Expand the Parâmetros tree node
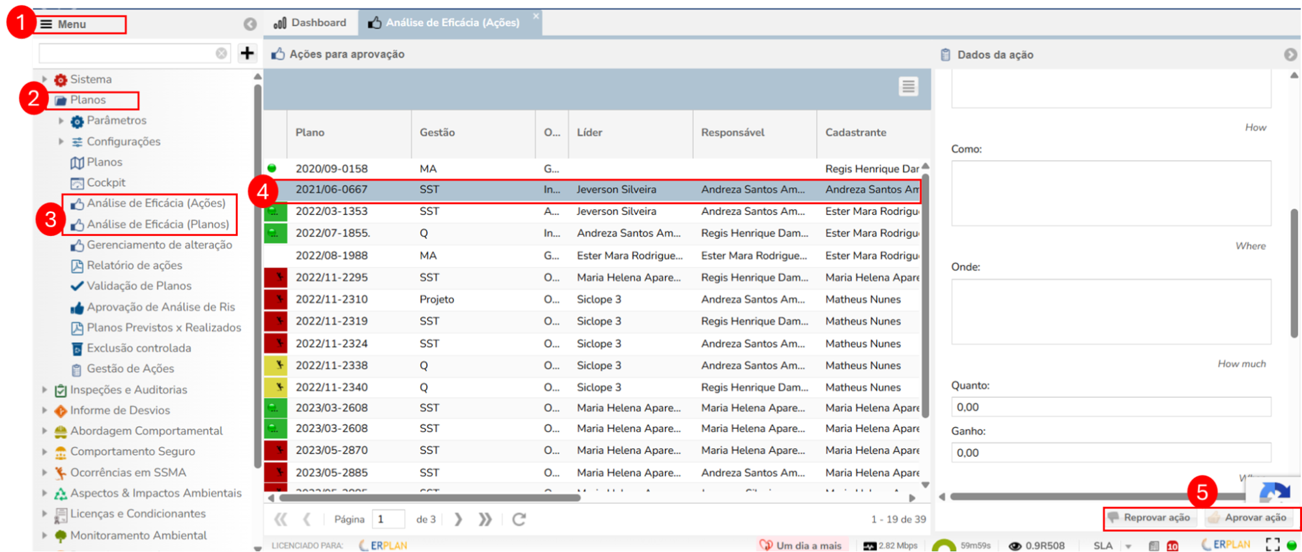Image resolution: width=1302 pixels, height=552 pixels. point(61,121)
